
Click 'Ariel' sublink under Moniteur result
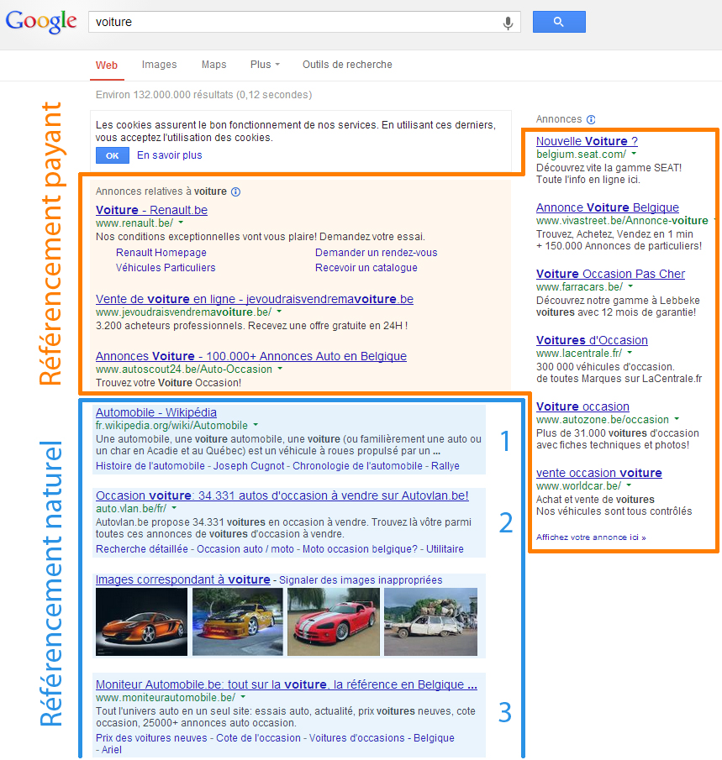pyautogui.click(x=112, y=750)
